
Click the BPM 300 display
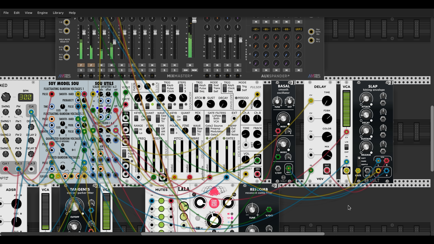pyautogui.click(x=25, y=97)
